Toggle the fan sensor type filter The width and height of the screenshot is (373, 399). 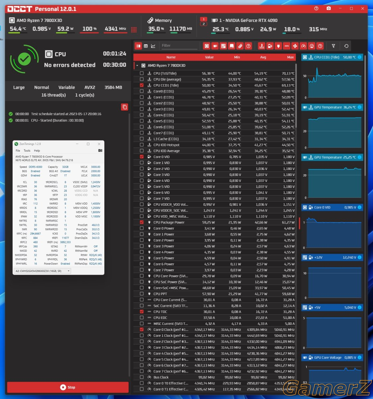[295, 46]
